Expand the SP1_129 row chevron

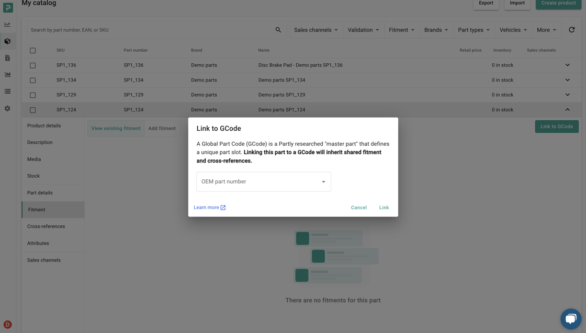click(567, 95)
